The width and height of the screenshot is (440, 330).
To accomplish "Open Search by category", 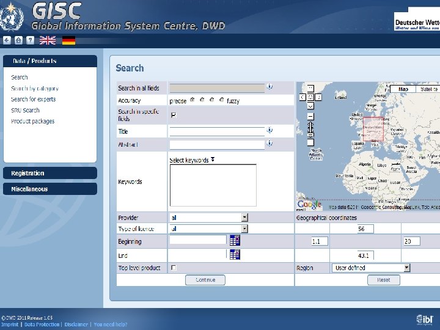I will pos(35,89).
